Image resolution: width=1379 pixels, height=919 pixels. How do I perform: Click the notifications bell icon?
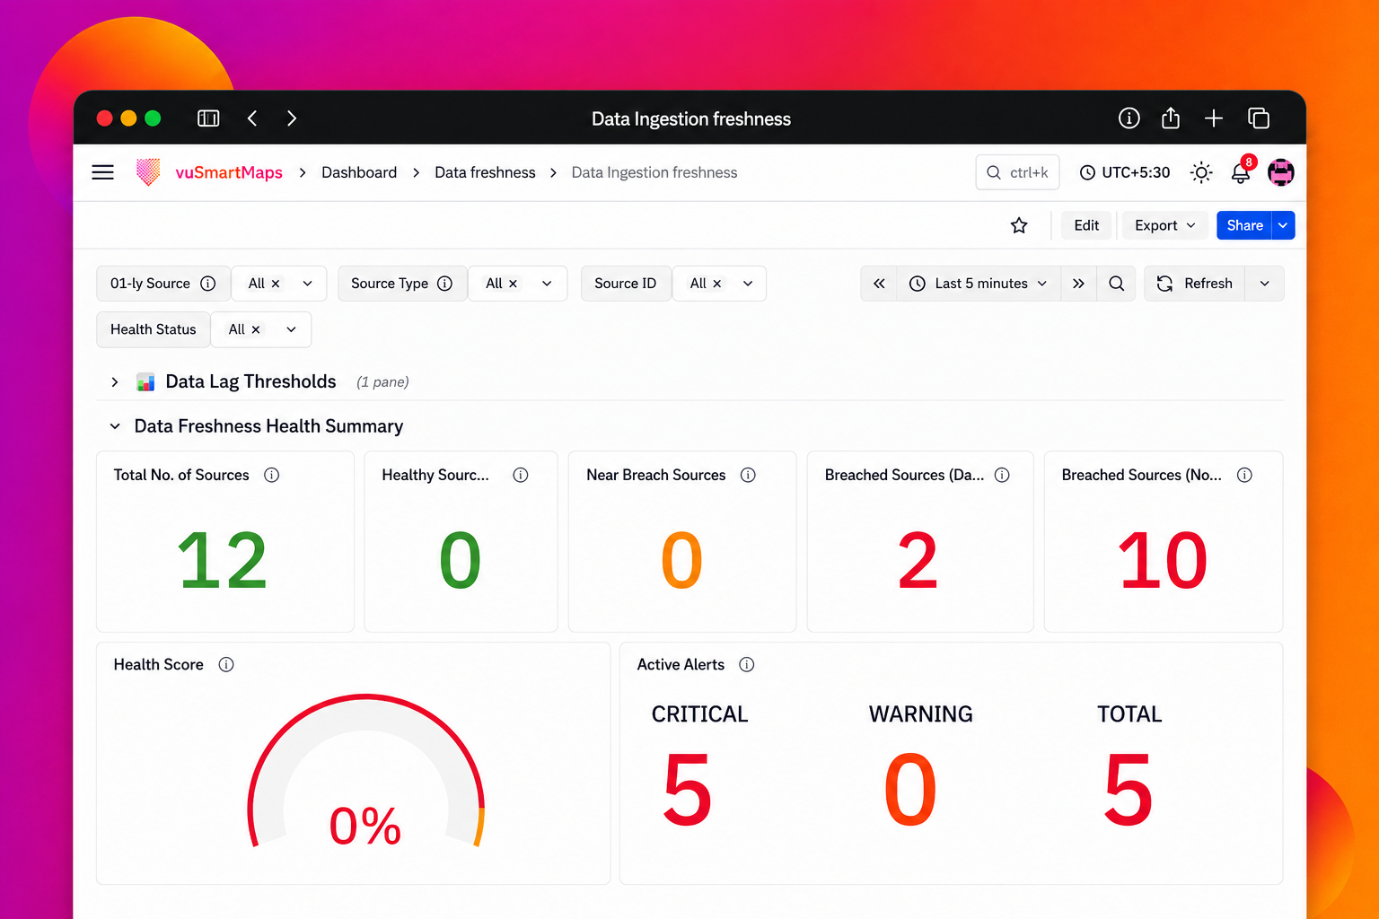[1241, 172]
